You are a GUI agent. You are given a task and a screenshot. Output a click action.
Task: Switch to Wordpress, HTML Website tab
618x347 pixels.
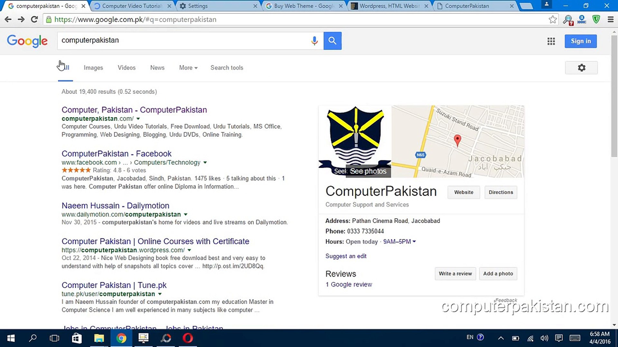[x=390, y=6]
